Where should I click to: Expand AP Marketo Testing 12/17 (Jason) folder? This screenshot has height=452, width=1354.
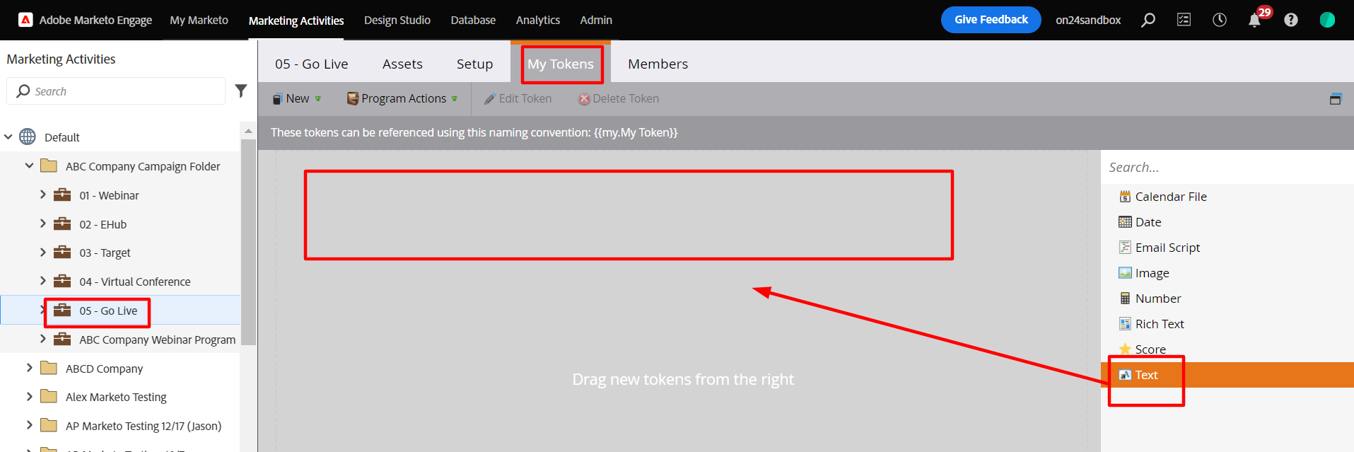coord(29,425)
